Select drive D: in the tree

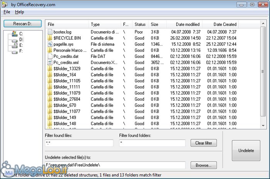click(21, 40)
